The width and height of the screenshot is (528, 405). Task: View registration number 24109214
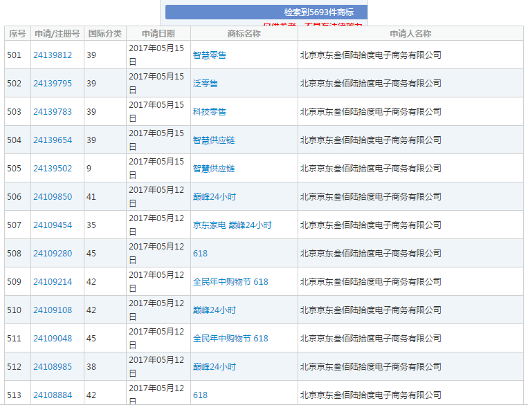click(53, 282)
